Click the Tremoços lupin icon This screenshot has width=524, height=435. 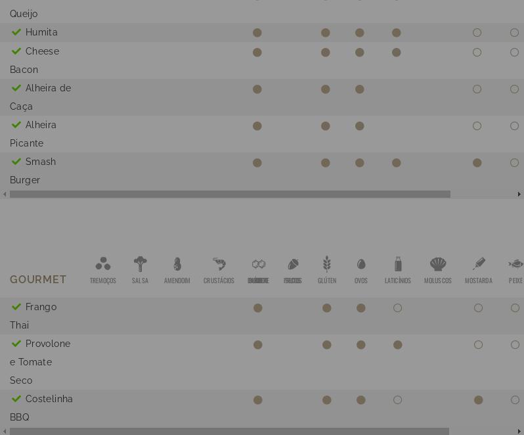103,263
